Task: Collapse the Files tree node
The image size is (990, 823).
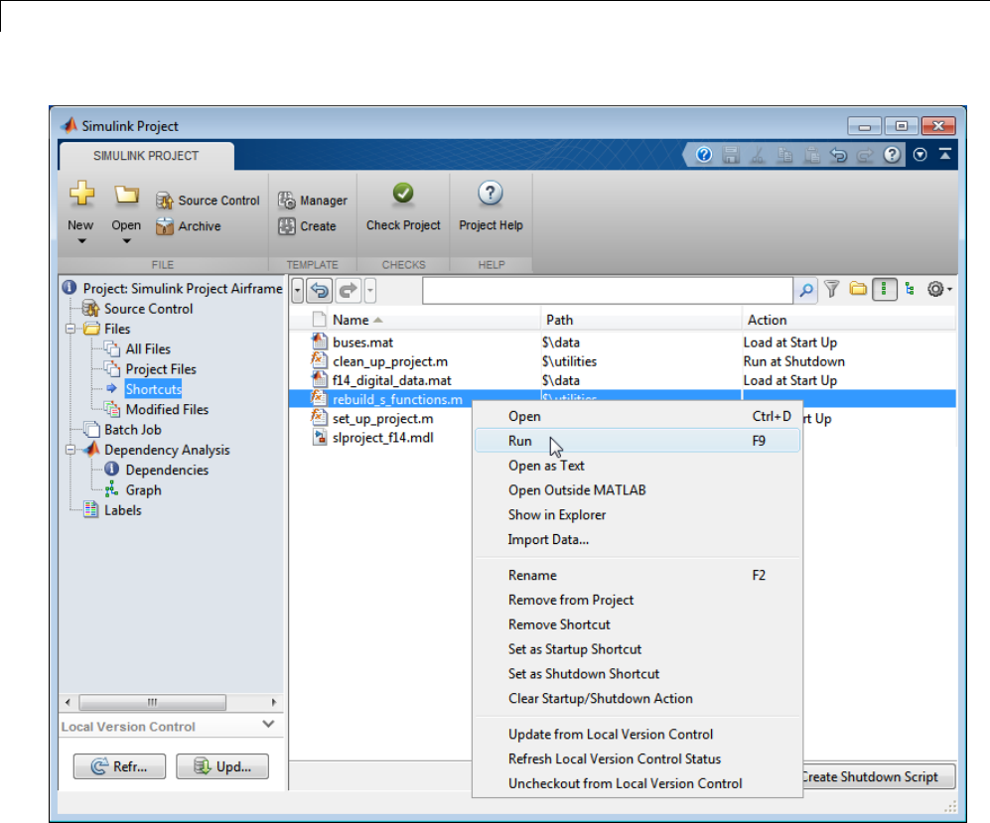Action: pyautogui.click(x=71, y=329)
